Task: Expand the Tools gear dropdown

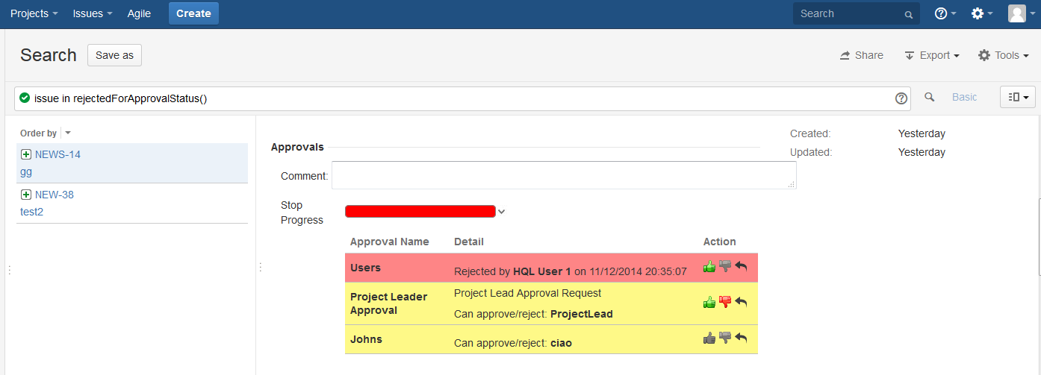Action: 1003,55
